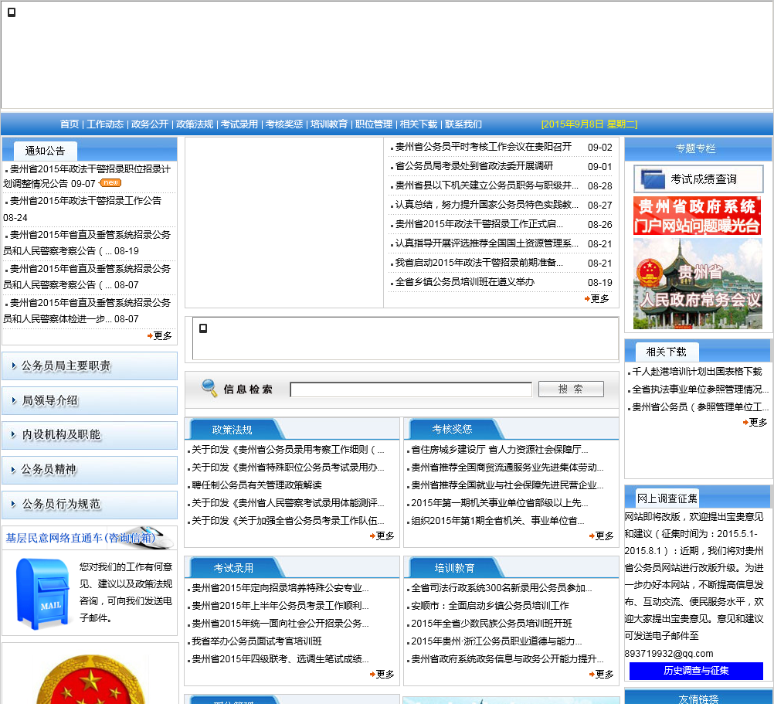Click the magnifying glass search icon
The width and height of the screenshot is (774, 704).
coord(209,388)
